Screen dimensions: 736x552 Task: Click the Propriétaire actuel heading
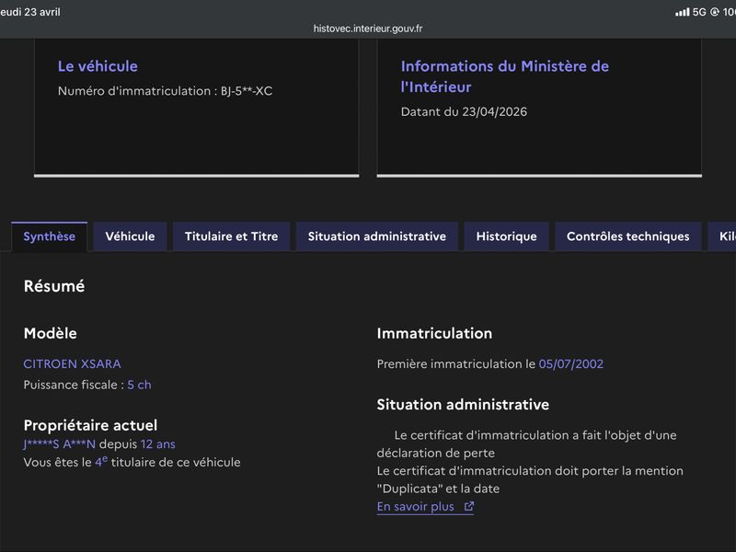[90, 425]
